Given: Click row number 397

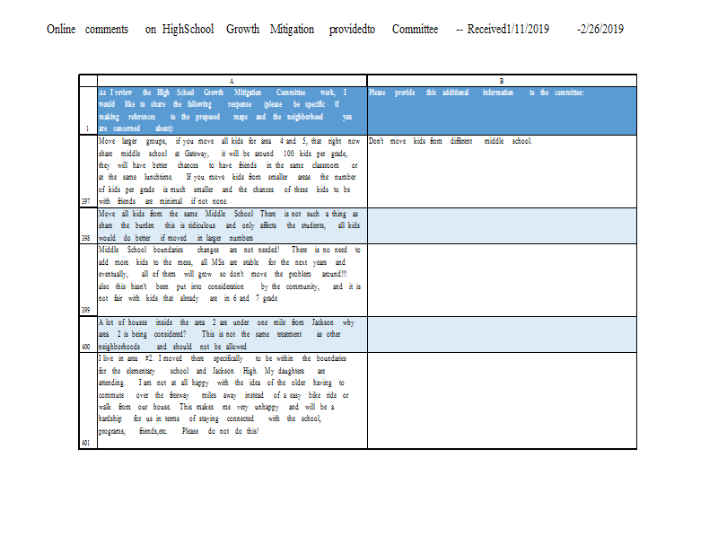Looking at the screenshot, I should (88, 172).
